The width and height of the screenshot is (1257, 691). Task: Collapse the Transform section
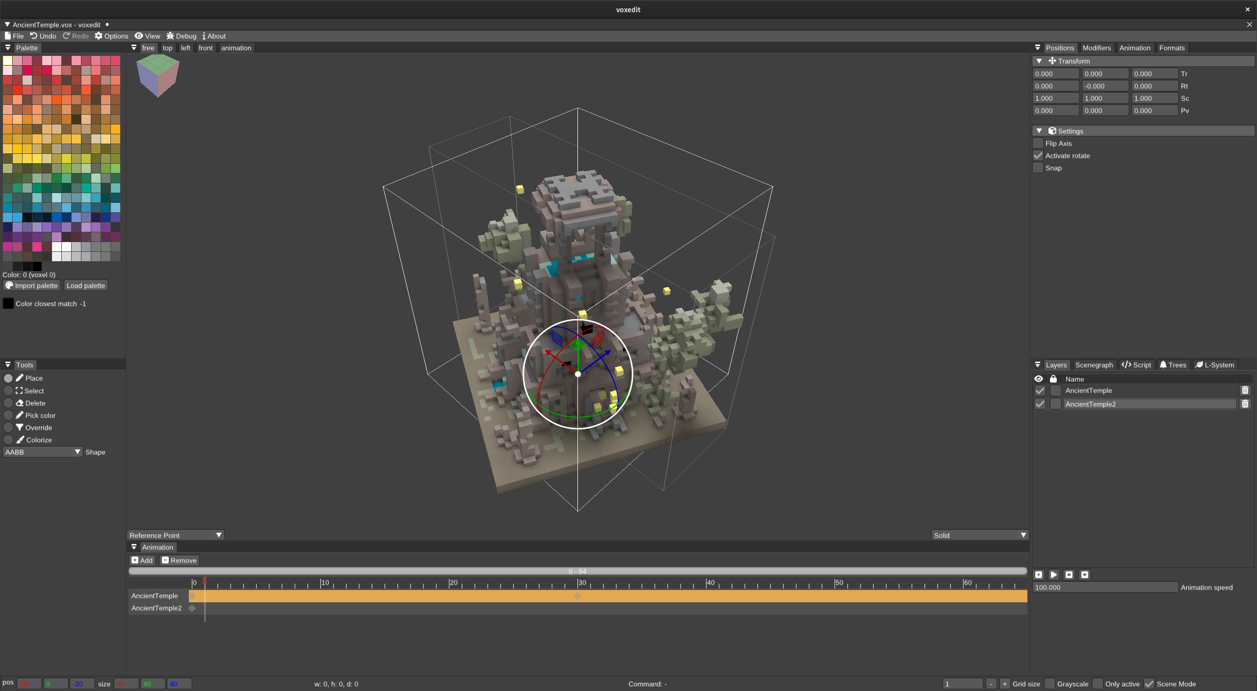pyautogui.click(x=1039, y=61)
